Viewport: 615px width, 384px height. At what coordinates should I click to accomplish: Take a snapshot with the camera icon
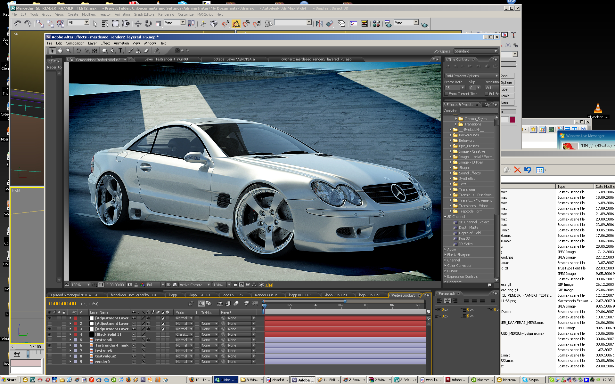point(129,284)
